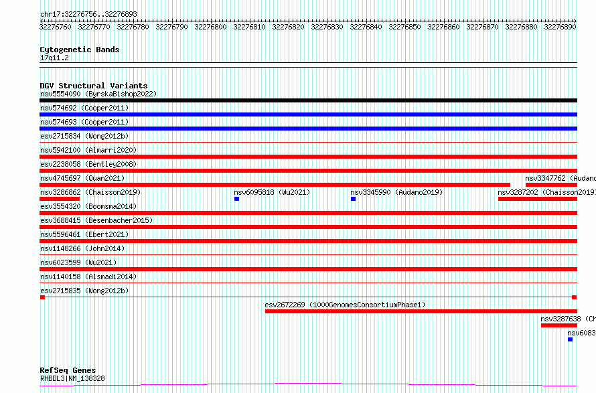Click the red bar under esv3688415
This screenshot has width=596, height=393.
[x=308, y=227]
